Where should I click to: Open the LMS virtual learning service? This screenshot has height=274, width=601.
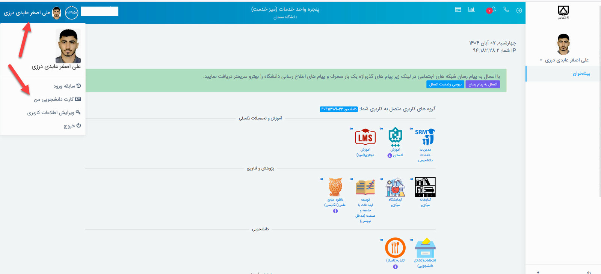[x=365, y=137]
